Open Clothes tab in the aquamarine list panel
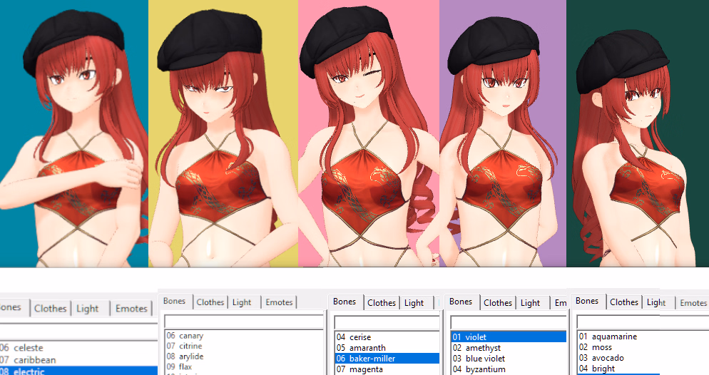Viewport: 709px width, 375px height. (624, 302)
